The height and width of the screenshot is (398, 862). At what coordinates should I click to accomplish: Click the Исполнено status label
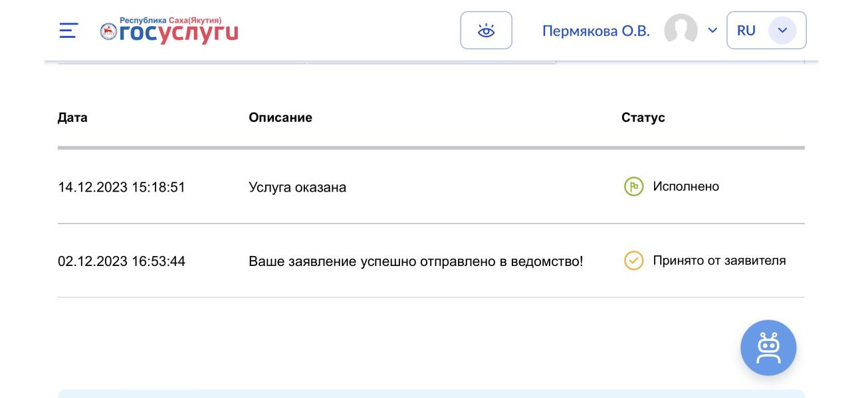coord(686,186)
